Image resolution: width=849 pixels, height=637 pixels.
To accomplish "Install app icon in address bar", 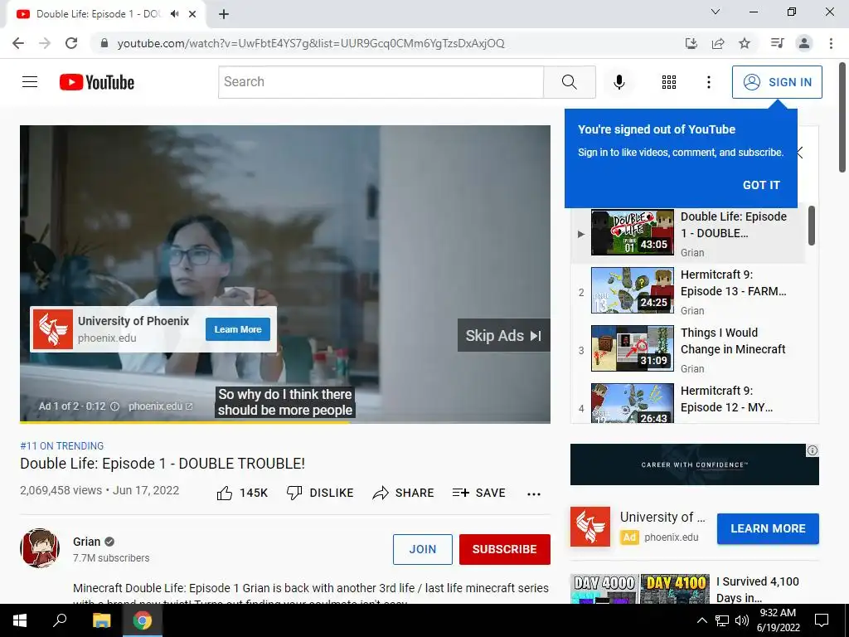I will [691, 43].
